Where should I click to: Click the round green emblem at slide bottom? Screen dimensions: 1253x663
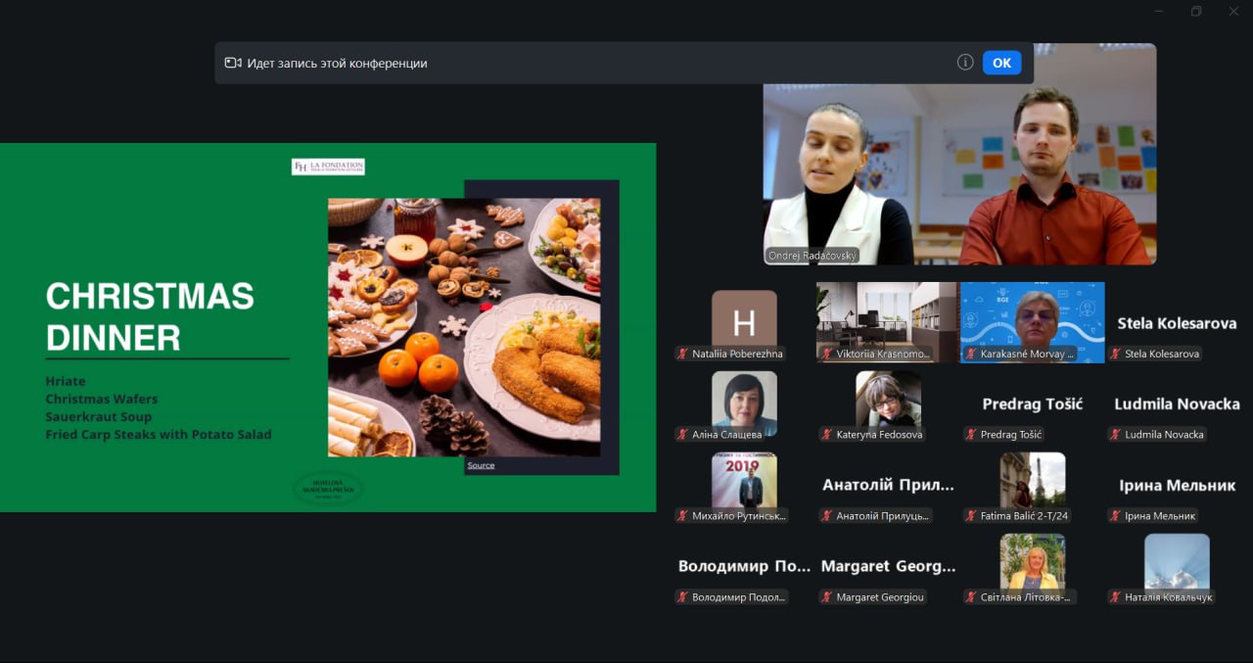pos(328,488)
